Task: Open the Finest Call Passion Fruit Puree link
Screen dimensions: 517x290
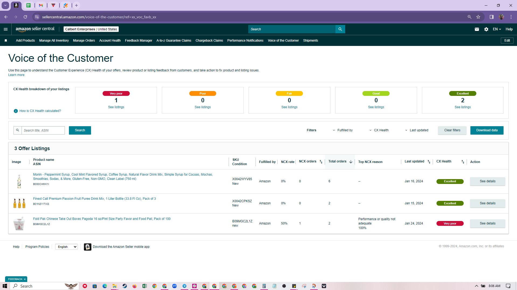Action: (95, 199)
